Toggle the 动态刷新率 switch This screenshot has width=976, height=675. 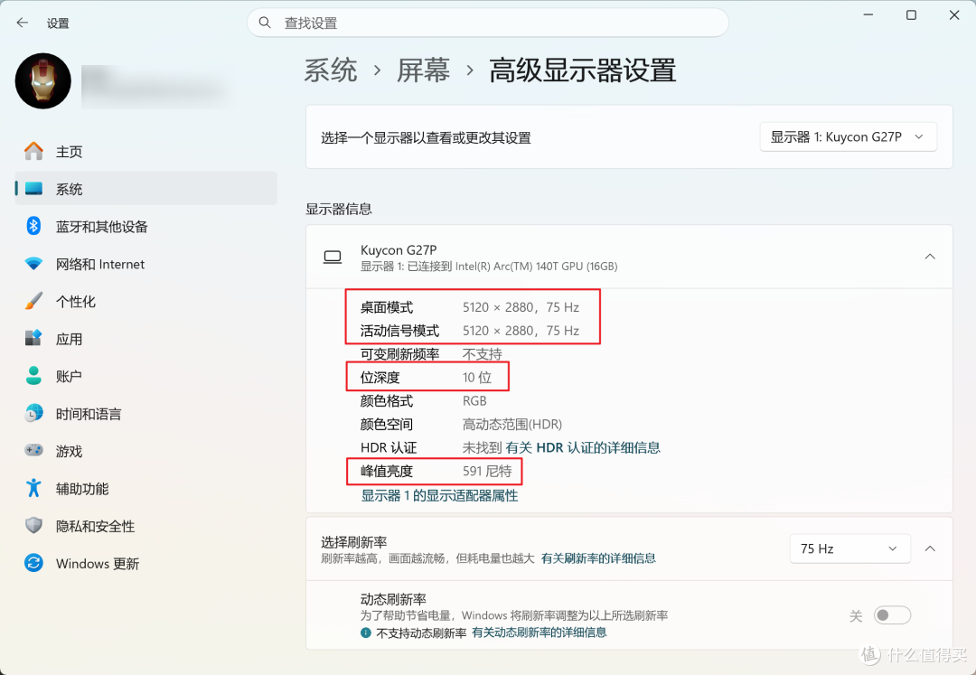coord(892,615)
